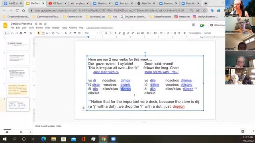Click the Border dash icon

coord(79,33)
